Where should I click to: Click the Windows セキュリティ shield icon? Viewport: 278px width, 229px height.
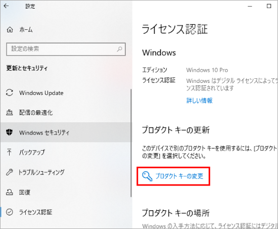(x=10, y=132)
